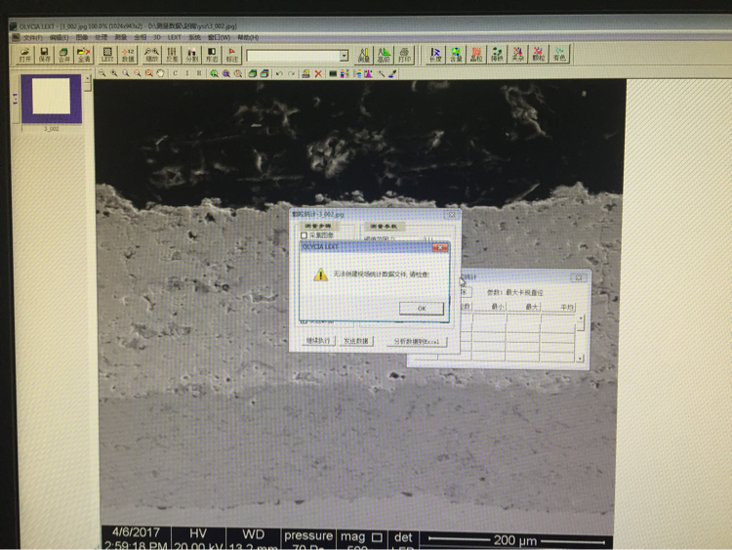Viewport: 732px width, 550px height.
Task: Click the first magnifier icon in small toolbar
Action: [102, 73]
